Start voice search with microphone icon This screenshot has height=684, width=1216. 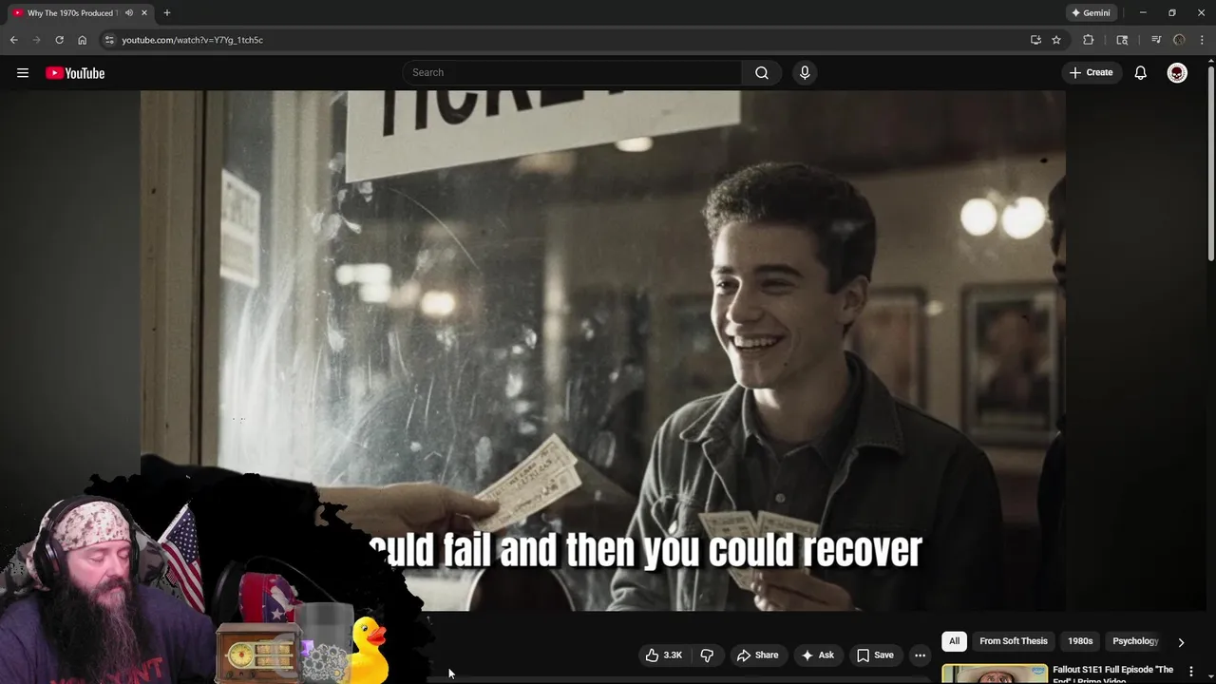pyautogui.click(x=805, y=73)
